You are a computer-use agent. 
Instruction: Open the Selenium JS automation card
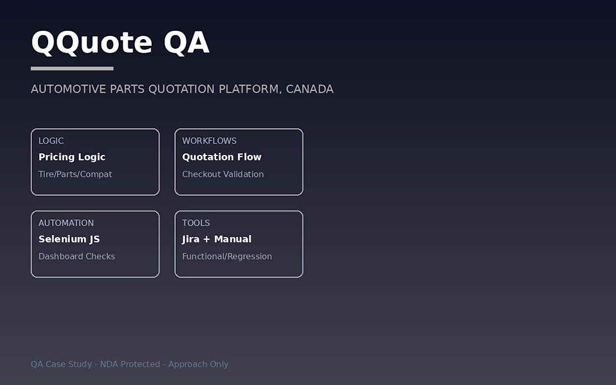pyautogui.click(x=95, y=244)
